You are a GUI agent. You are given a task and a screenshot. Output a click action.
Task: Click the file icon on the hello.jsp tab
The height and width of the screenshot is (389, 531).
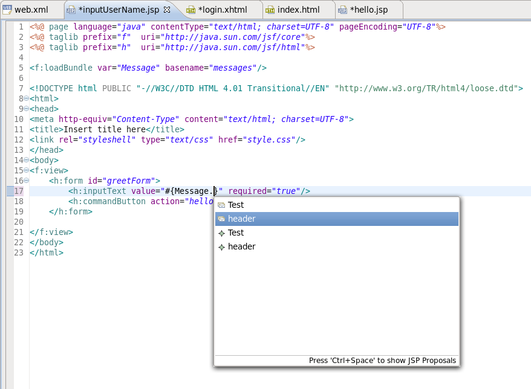tap(343, 10)
